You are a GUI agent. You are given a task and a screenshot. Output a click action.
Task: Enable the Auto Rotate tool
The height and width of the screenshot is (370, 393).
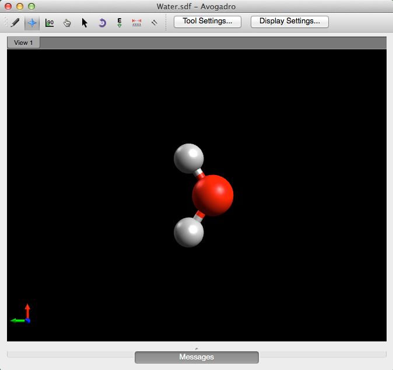pos(102,23)
